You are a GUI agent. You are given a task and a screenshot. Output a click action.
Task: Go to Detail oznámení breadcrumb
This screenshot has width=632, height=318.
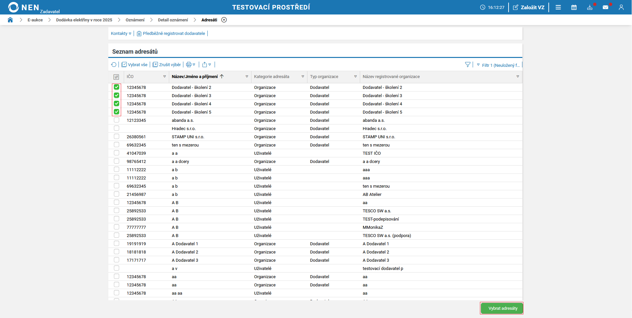pyautogui.click(x=173, y=20)
